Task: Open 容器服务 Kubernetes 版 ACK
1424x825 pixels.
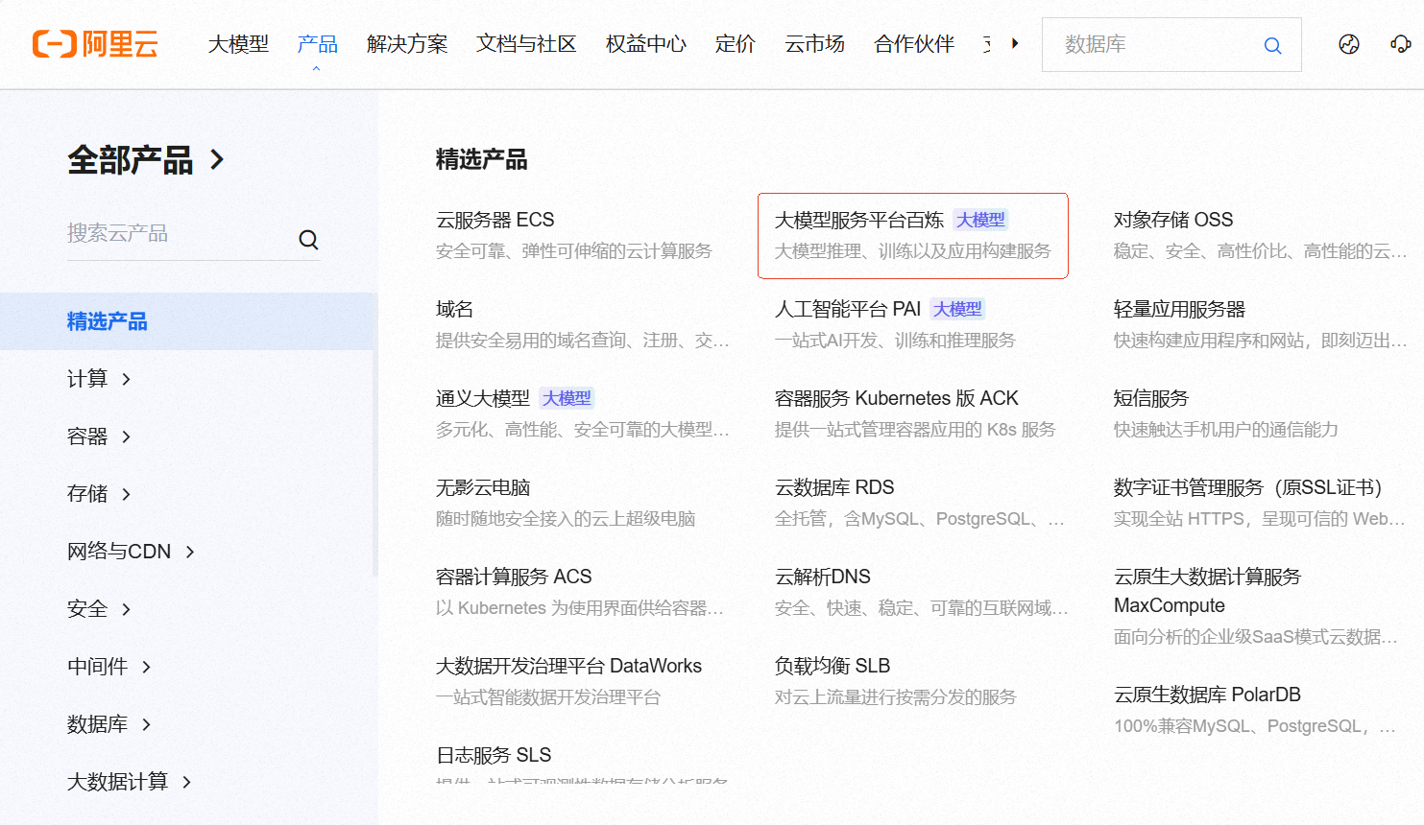Action: pyautogui.click(x=897, y=398)
